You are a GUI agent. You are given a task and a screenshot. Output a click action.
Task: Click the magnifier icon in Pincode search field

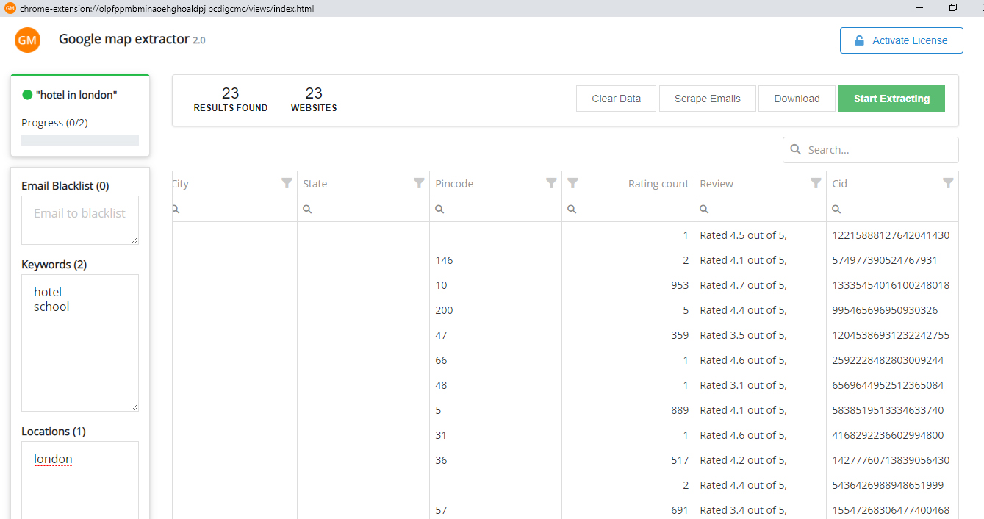[439, 210]
